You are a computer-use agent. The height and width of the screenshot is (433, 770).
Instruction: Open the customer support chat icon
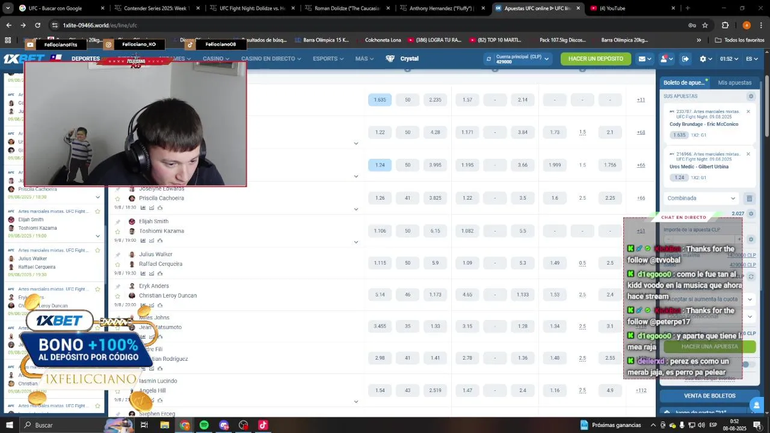coord(757,405)
